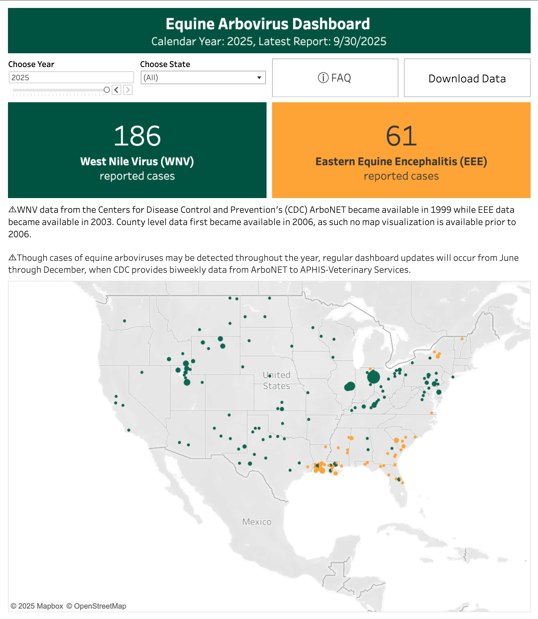The width and height of the screenshot is (538, 619).
Task: Click the info icon beside FAQ
Action: pos(323,78)
